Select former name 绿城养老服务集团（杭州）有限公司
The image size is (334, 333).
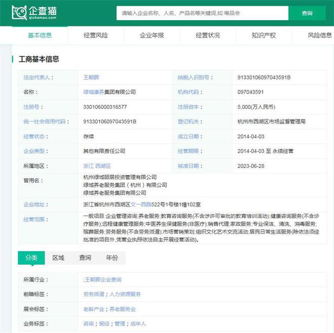(126, 185)
